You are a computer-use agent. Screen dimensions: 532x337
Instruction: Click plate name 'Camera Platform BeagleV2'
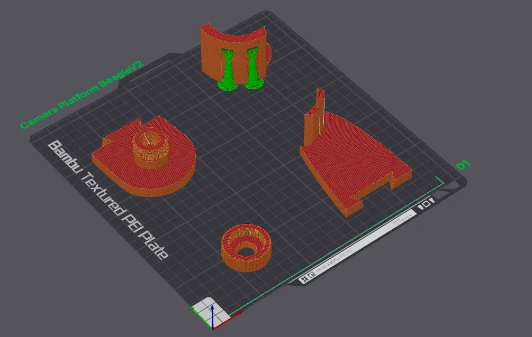click(x=82, y=94)
